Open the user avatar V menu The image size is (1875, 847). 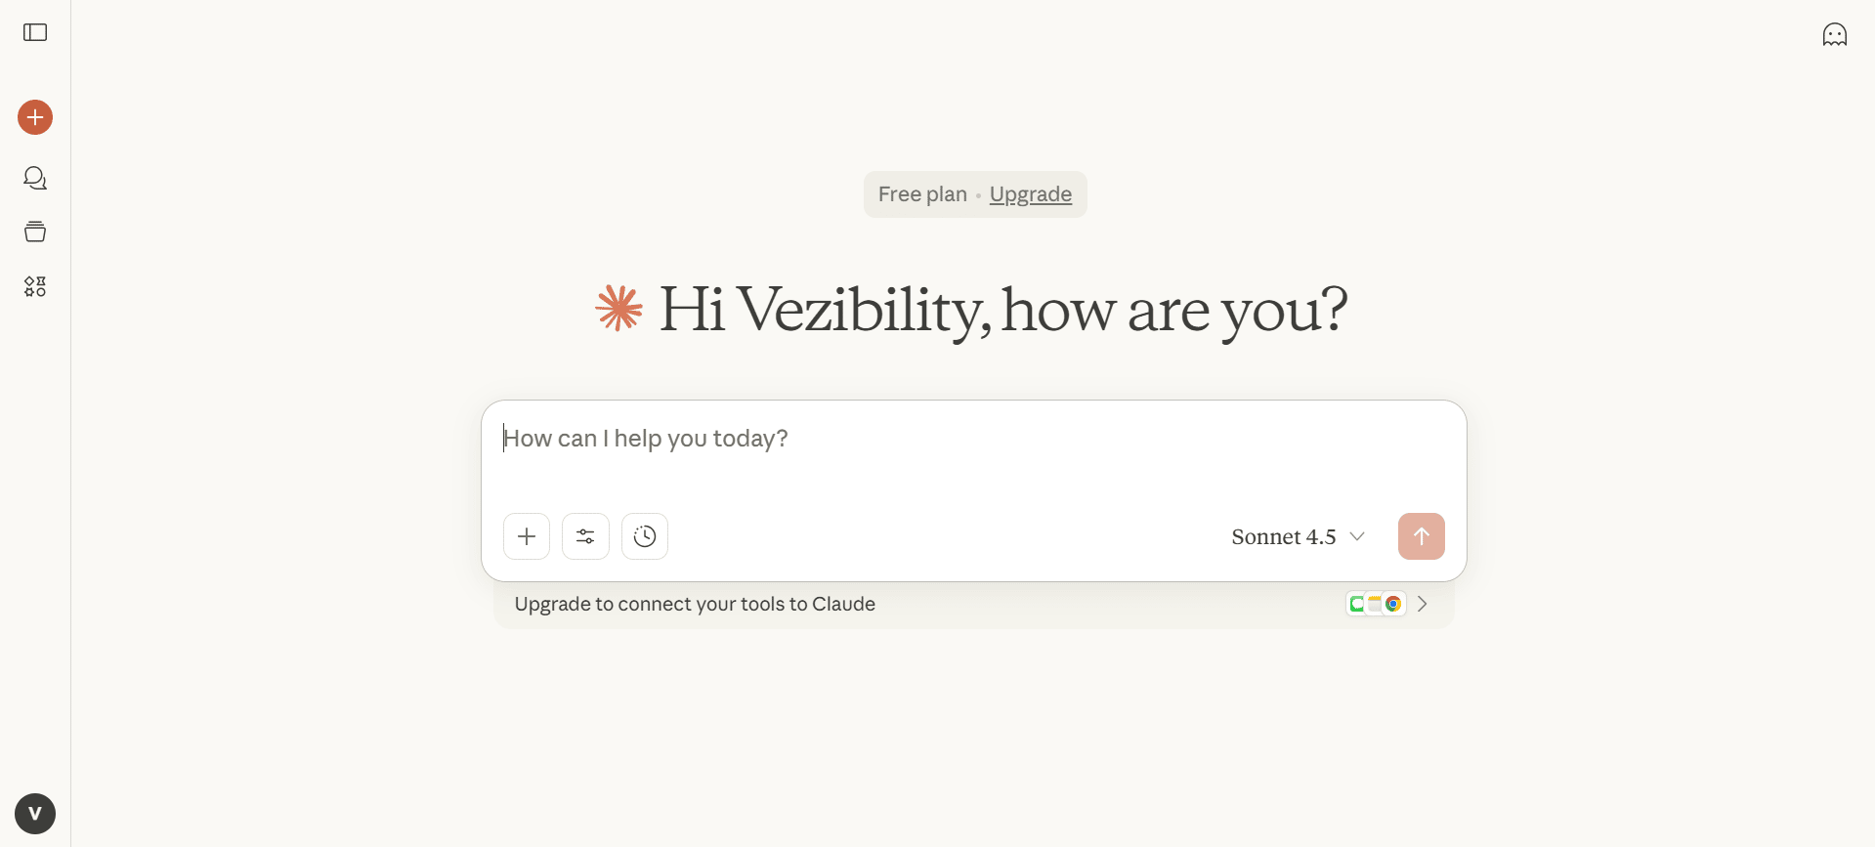click(35, 814)
